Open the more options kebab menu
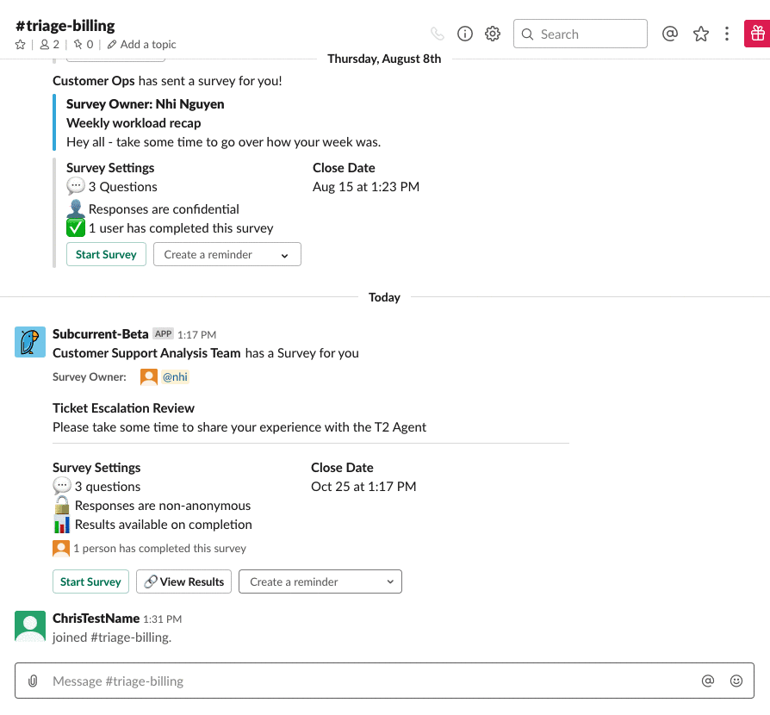Screen dimensions: 770x715 (x=727, y=34)
